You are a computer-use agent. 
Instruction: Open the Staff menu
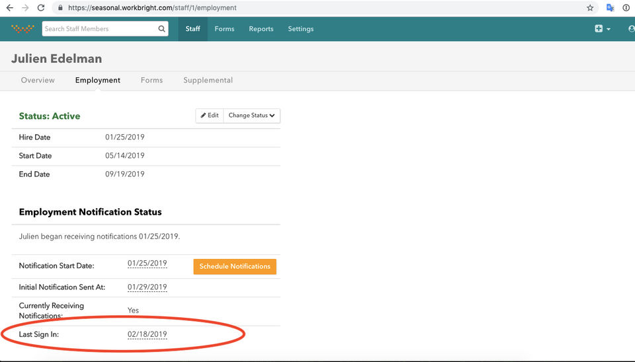(x=192, y=28)
